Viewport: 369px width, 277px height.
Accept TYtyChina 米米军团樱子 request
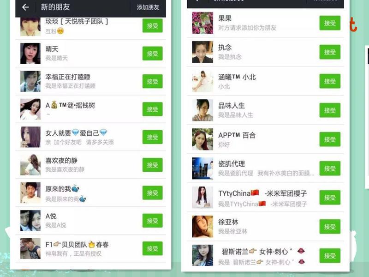pyautogui.click(x=330, y=198)
